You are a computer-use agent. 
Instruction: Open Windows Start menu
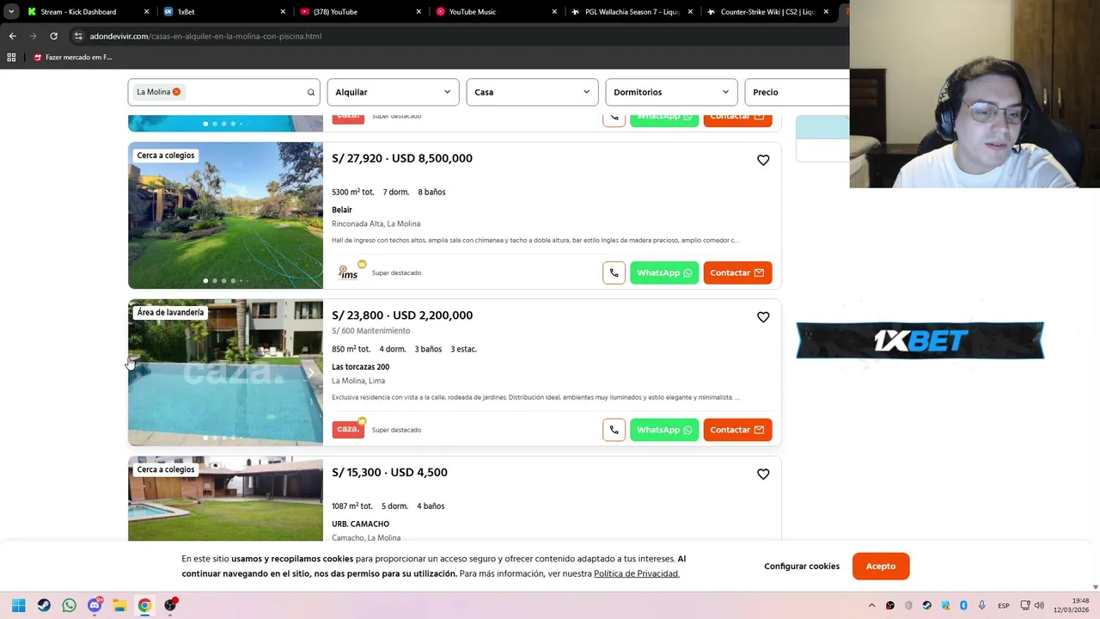[19, 605]
